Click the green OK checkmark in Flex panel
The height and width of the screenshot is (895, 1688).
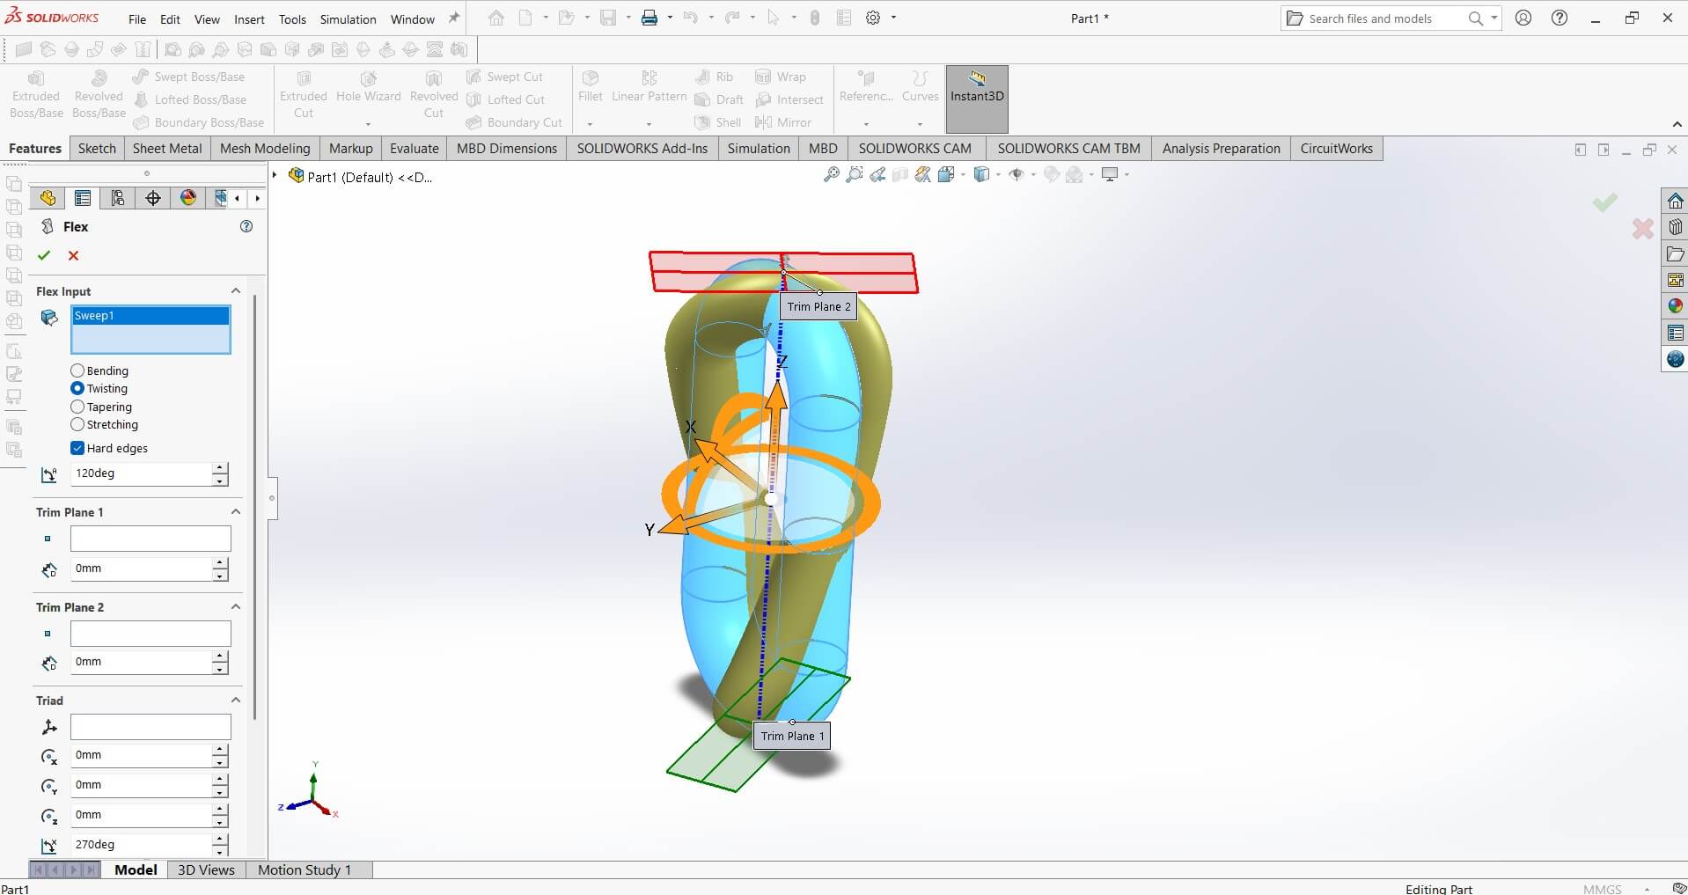[44, 255]
